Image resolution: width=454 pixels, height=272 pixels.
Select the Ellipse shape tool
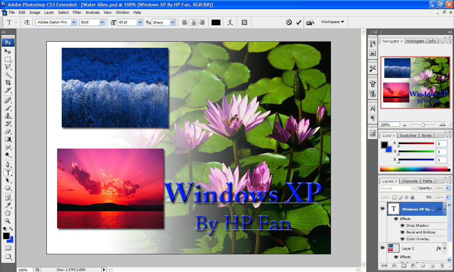pos(8,188)
